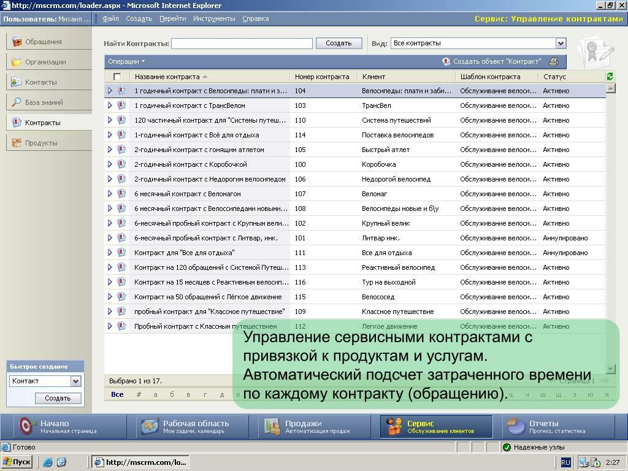Open the Операции dropdown menu

pos(126,61)
